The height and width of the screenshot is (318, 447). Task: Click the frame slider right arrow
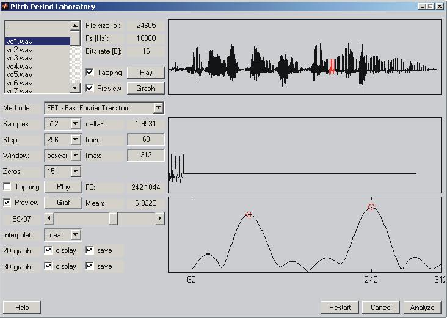[x=159, y=219]
